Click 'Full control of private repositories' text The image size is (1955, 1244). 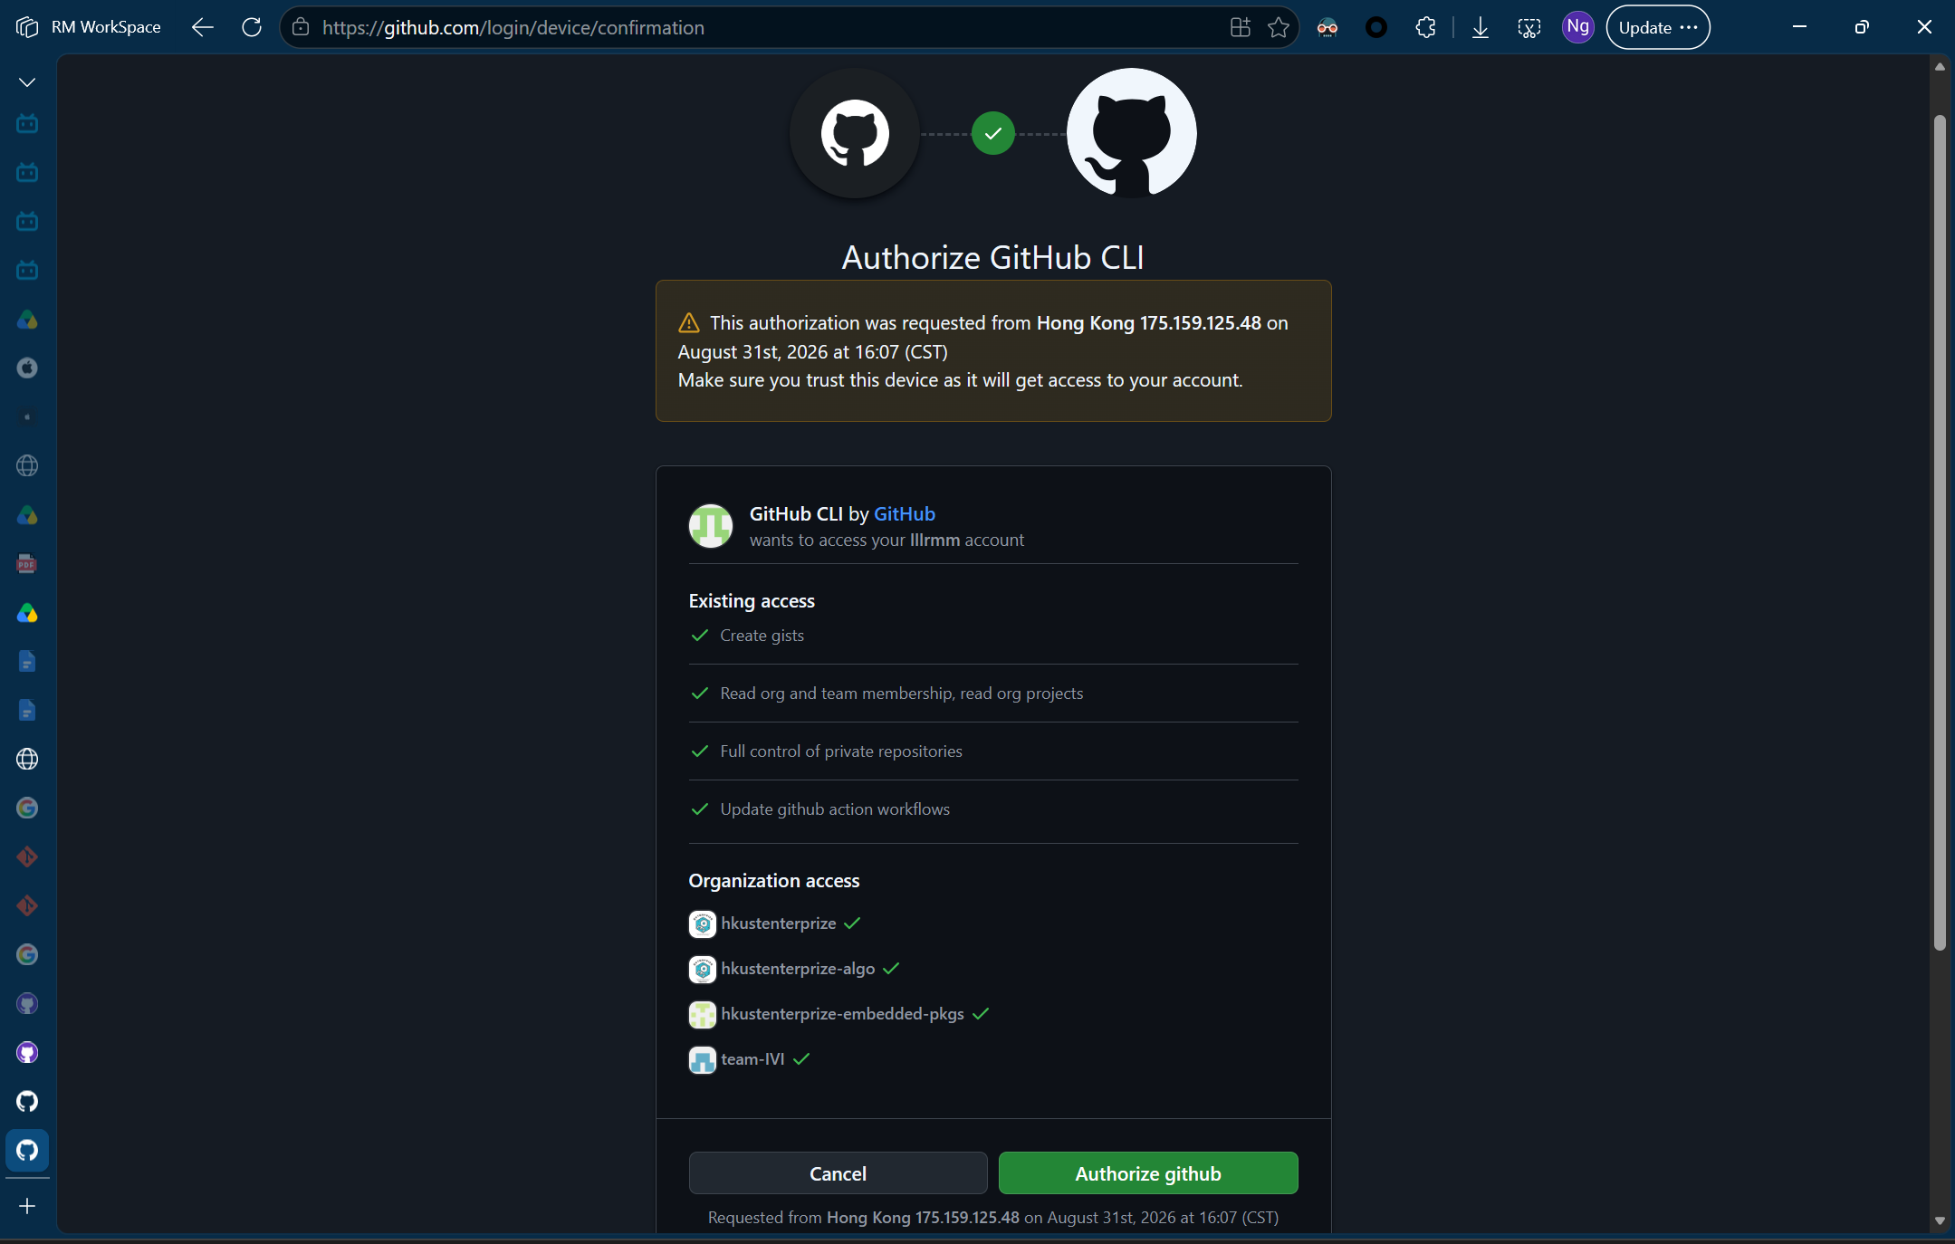coord(841,751)
